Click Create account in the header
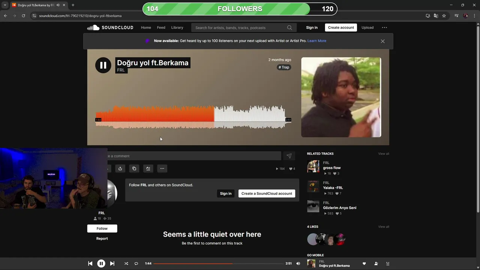 pos(341,27)
